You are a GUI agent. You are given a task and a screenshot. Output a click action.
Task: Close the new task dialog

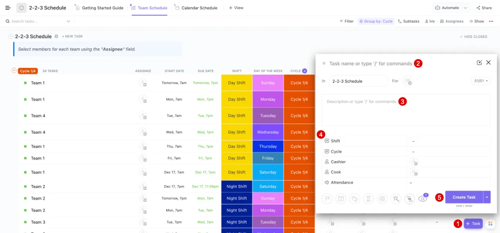[488, 63]
